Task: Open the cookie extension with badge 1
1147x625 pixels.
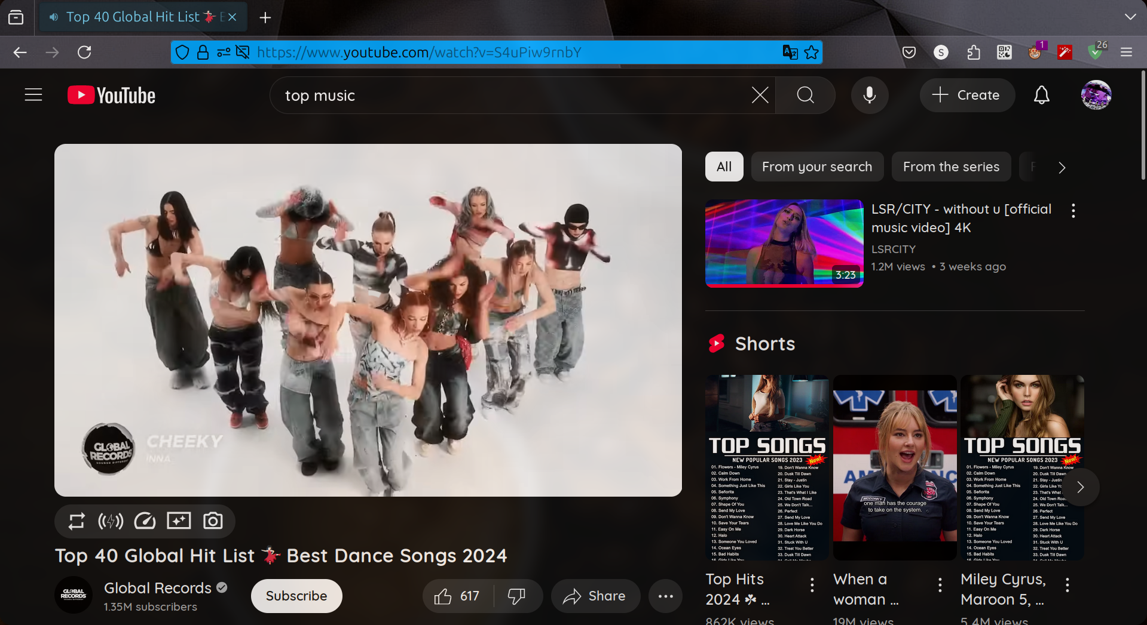Action: (1035, 53)
